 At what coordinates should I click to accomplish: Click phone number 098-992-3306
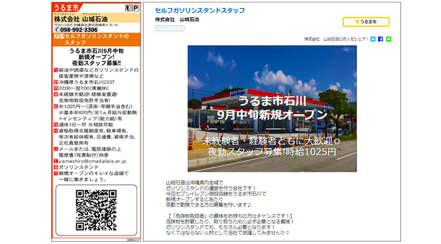pyautogui.click(x=79, y=29)
